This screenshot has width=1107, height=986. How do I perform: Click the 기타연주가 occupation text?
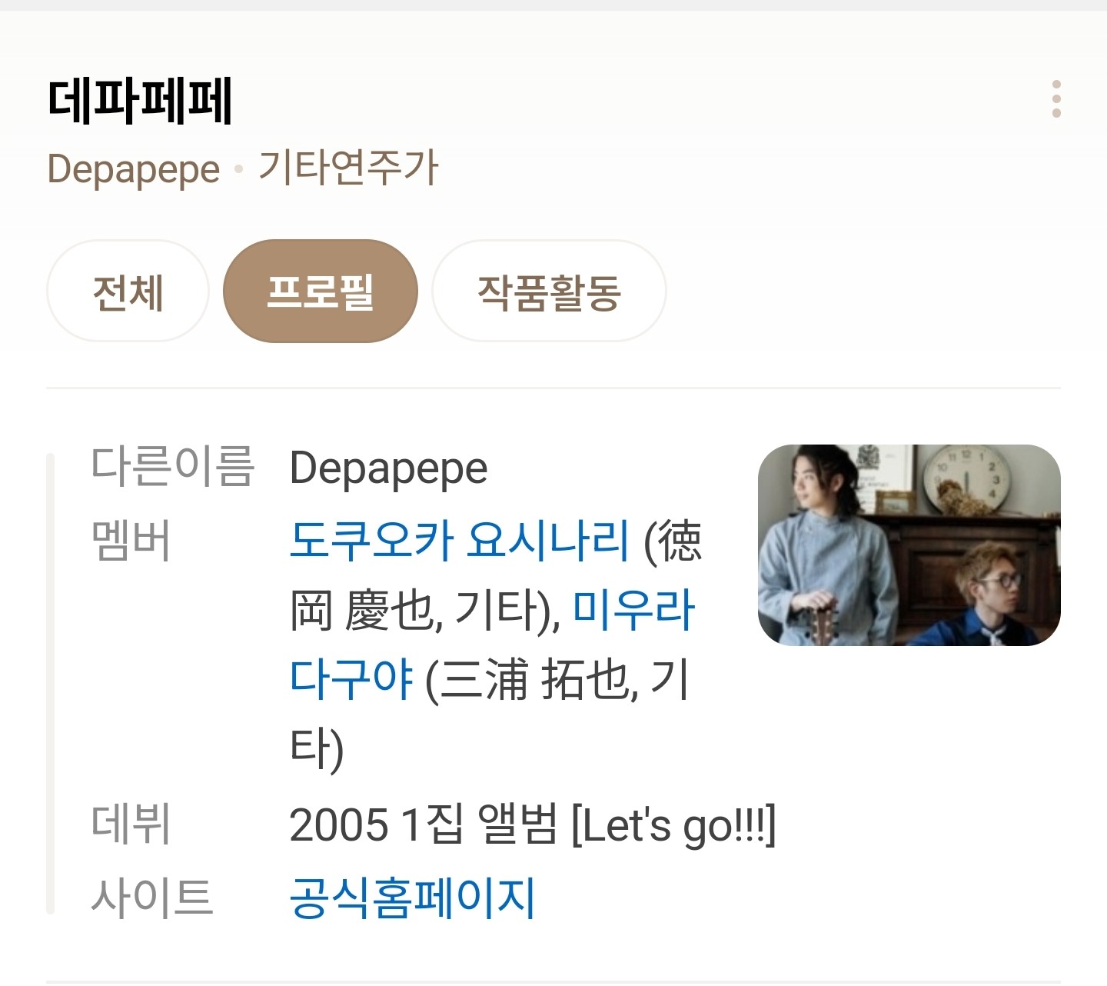pyautogui.click(x=348, y=168)
